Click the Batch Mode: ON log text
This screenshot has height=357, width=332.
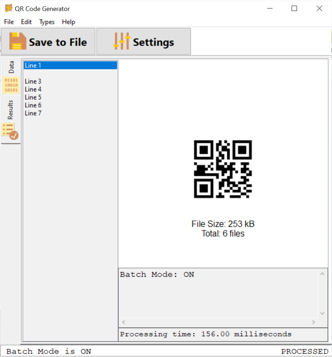tap(157, 275)
